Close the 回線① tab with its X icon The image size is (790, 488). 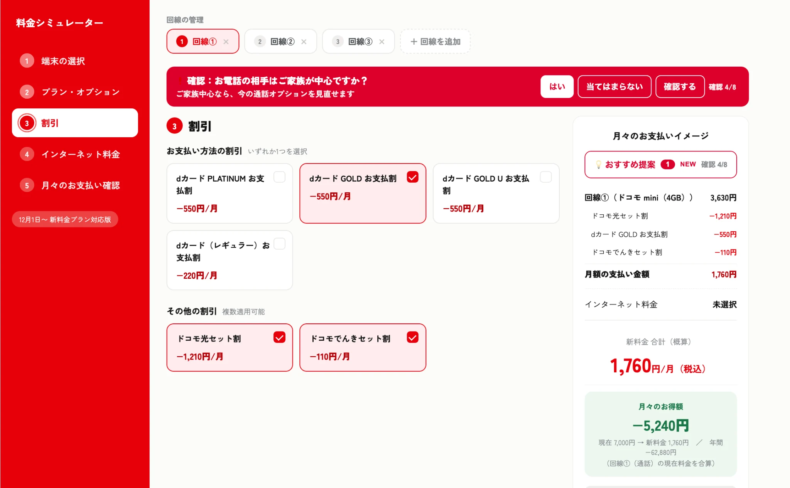pyautogui.click(x=226, y=42)
